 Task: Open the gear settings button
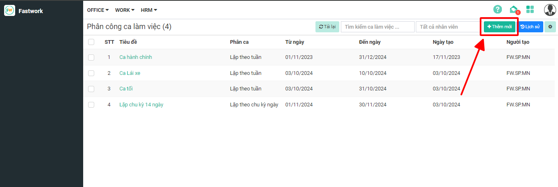(x=550, y=27)
